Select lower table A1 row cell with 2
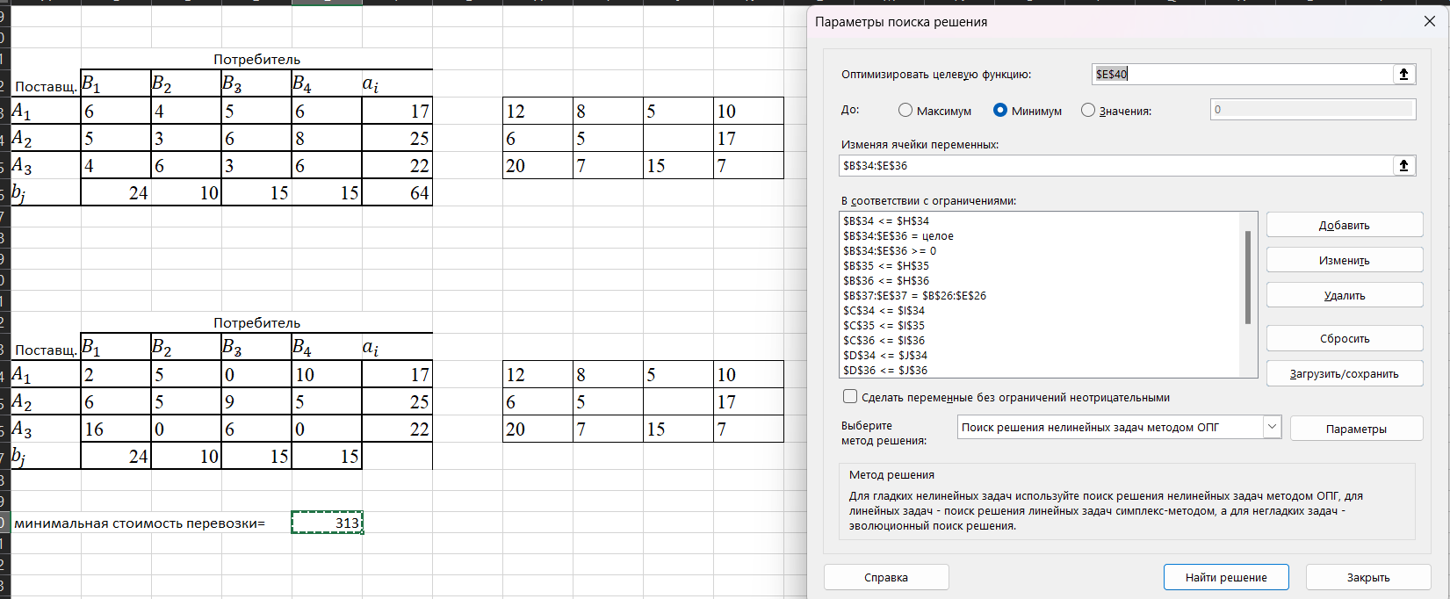Image resolution: width=1450 pixels, height=599 pixels. coord(116,374)
